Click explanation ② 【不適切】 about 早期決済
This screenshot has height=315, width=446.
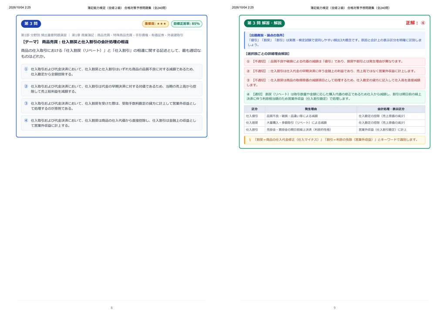click(334, 71)
